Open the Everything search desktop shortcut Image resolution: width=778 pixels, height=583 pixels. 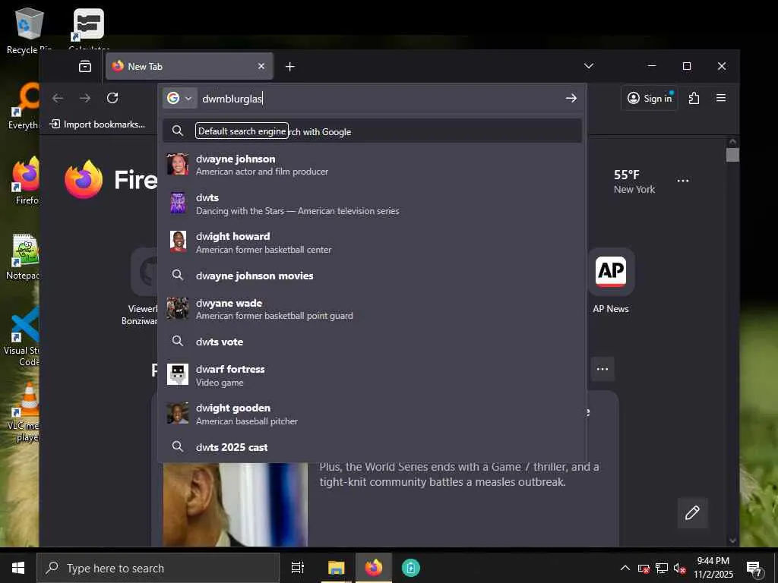coord(24,106)
